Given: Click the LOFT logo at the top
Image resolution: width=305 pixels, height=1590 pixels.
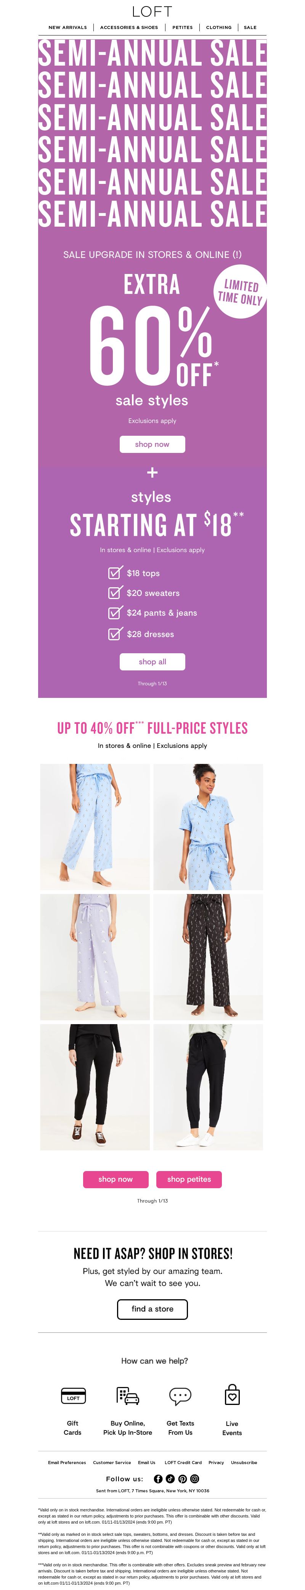Looking at the screenshot, I should [x=152, y=12].
